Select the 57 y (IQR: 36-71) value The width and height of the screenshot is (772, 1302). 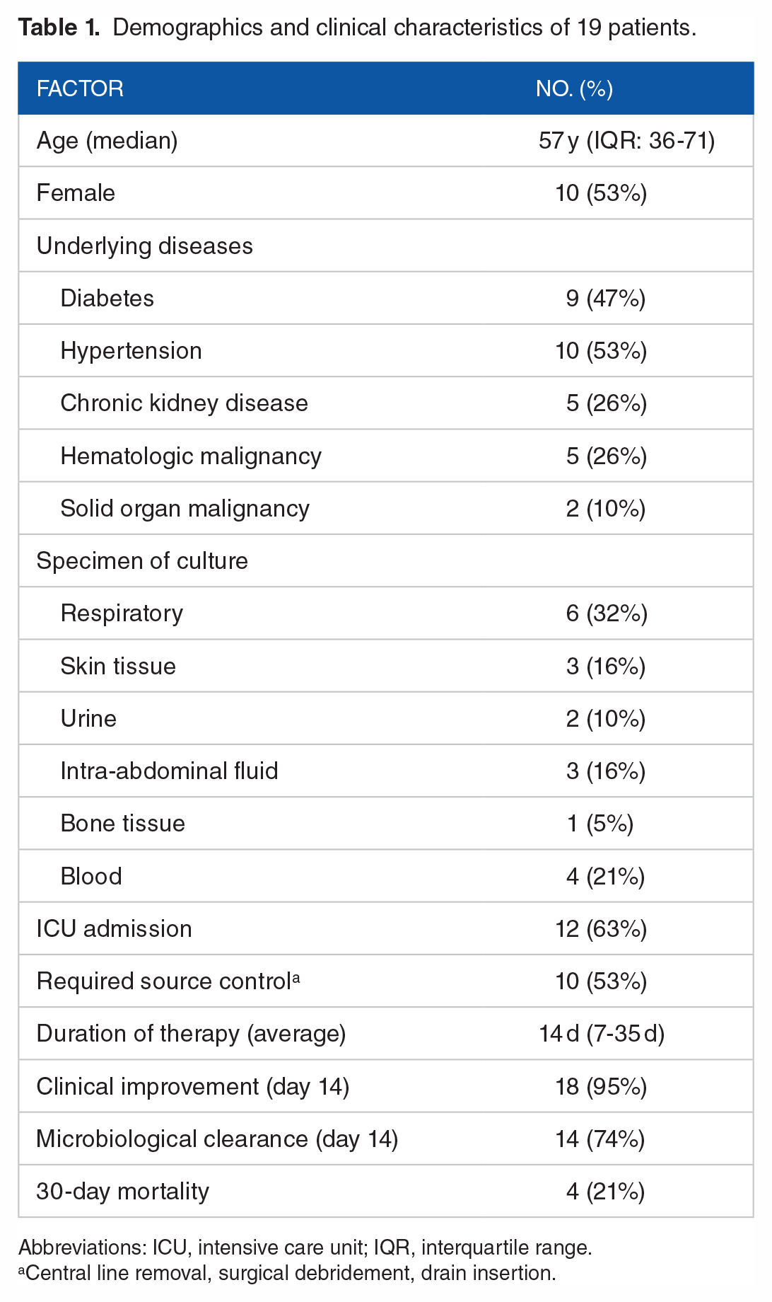coord(626,141)
